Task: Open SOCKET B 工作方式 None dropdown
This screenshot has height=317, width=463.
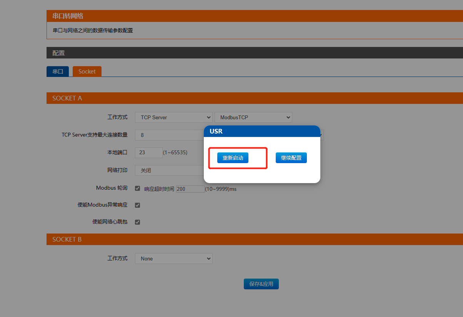Action: point(173,259)
